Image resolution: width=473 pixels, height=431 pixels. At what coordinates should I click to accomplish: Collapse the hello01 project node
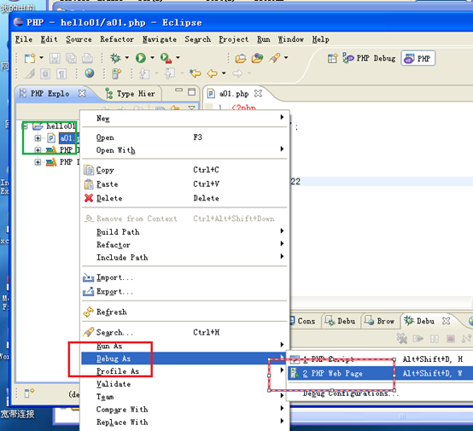point(26,126)
